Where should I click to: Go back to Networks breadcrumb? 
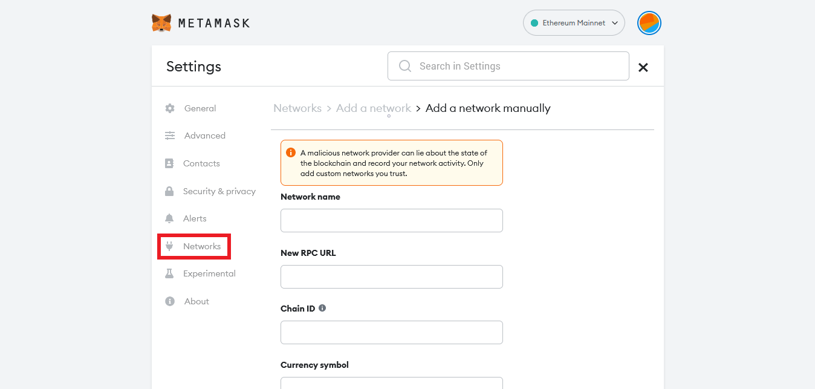tap(297, 108)
